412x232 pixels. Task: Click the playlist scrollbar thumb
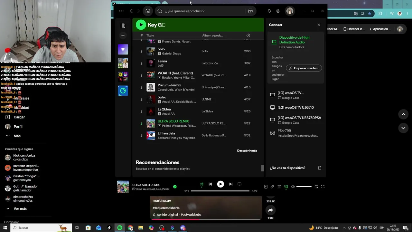pyautogui.click(x=262, y=168)
